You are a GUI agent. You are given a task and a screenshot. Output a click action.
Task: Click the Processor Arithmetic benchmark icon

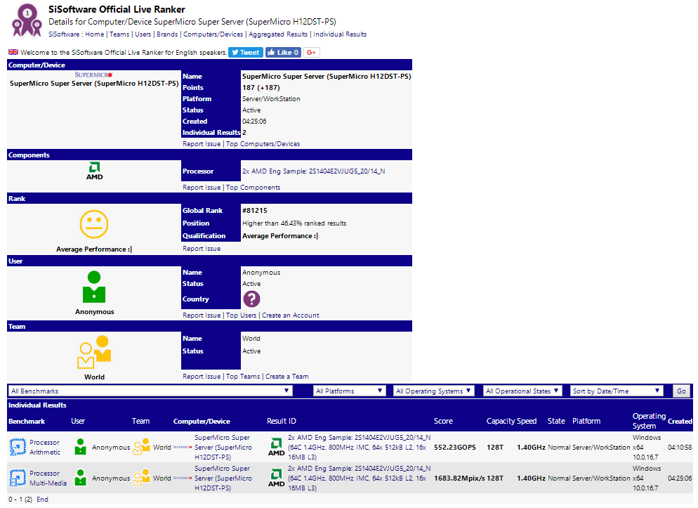(18, 447)
